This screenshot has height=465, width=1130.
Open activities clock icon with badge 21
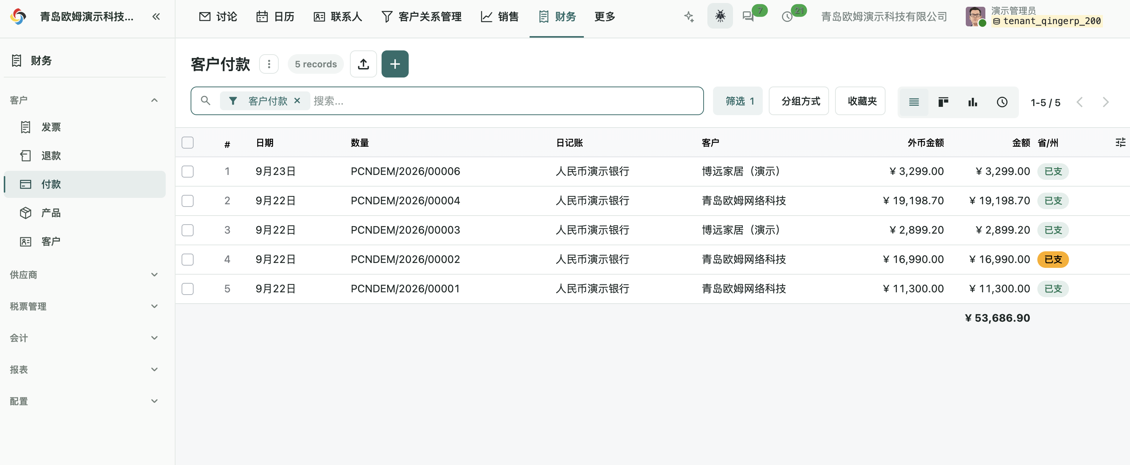(787, 17)
